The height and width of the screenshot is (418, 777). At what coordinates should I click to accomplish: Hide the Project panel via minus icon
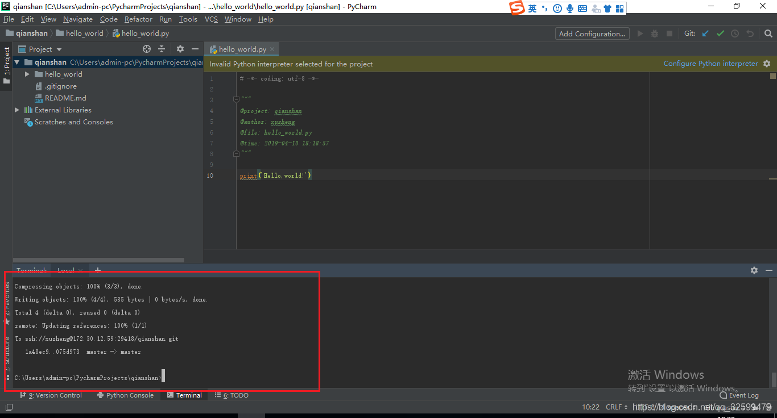tap(195, 49)
